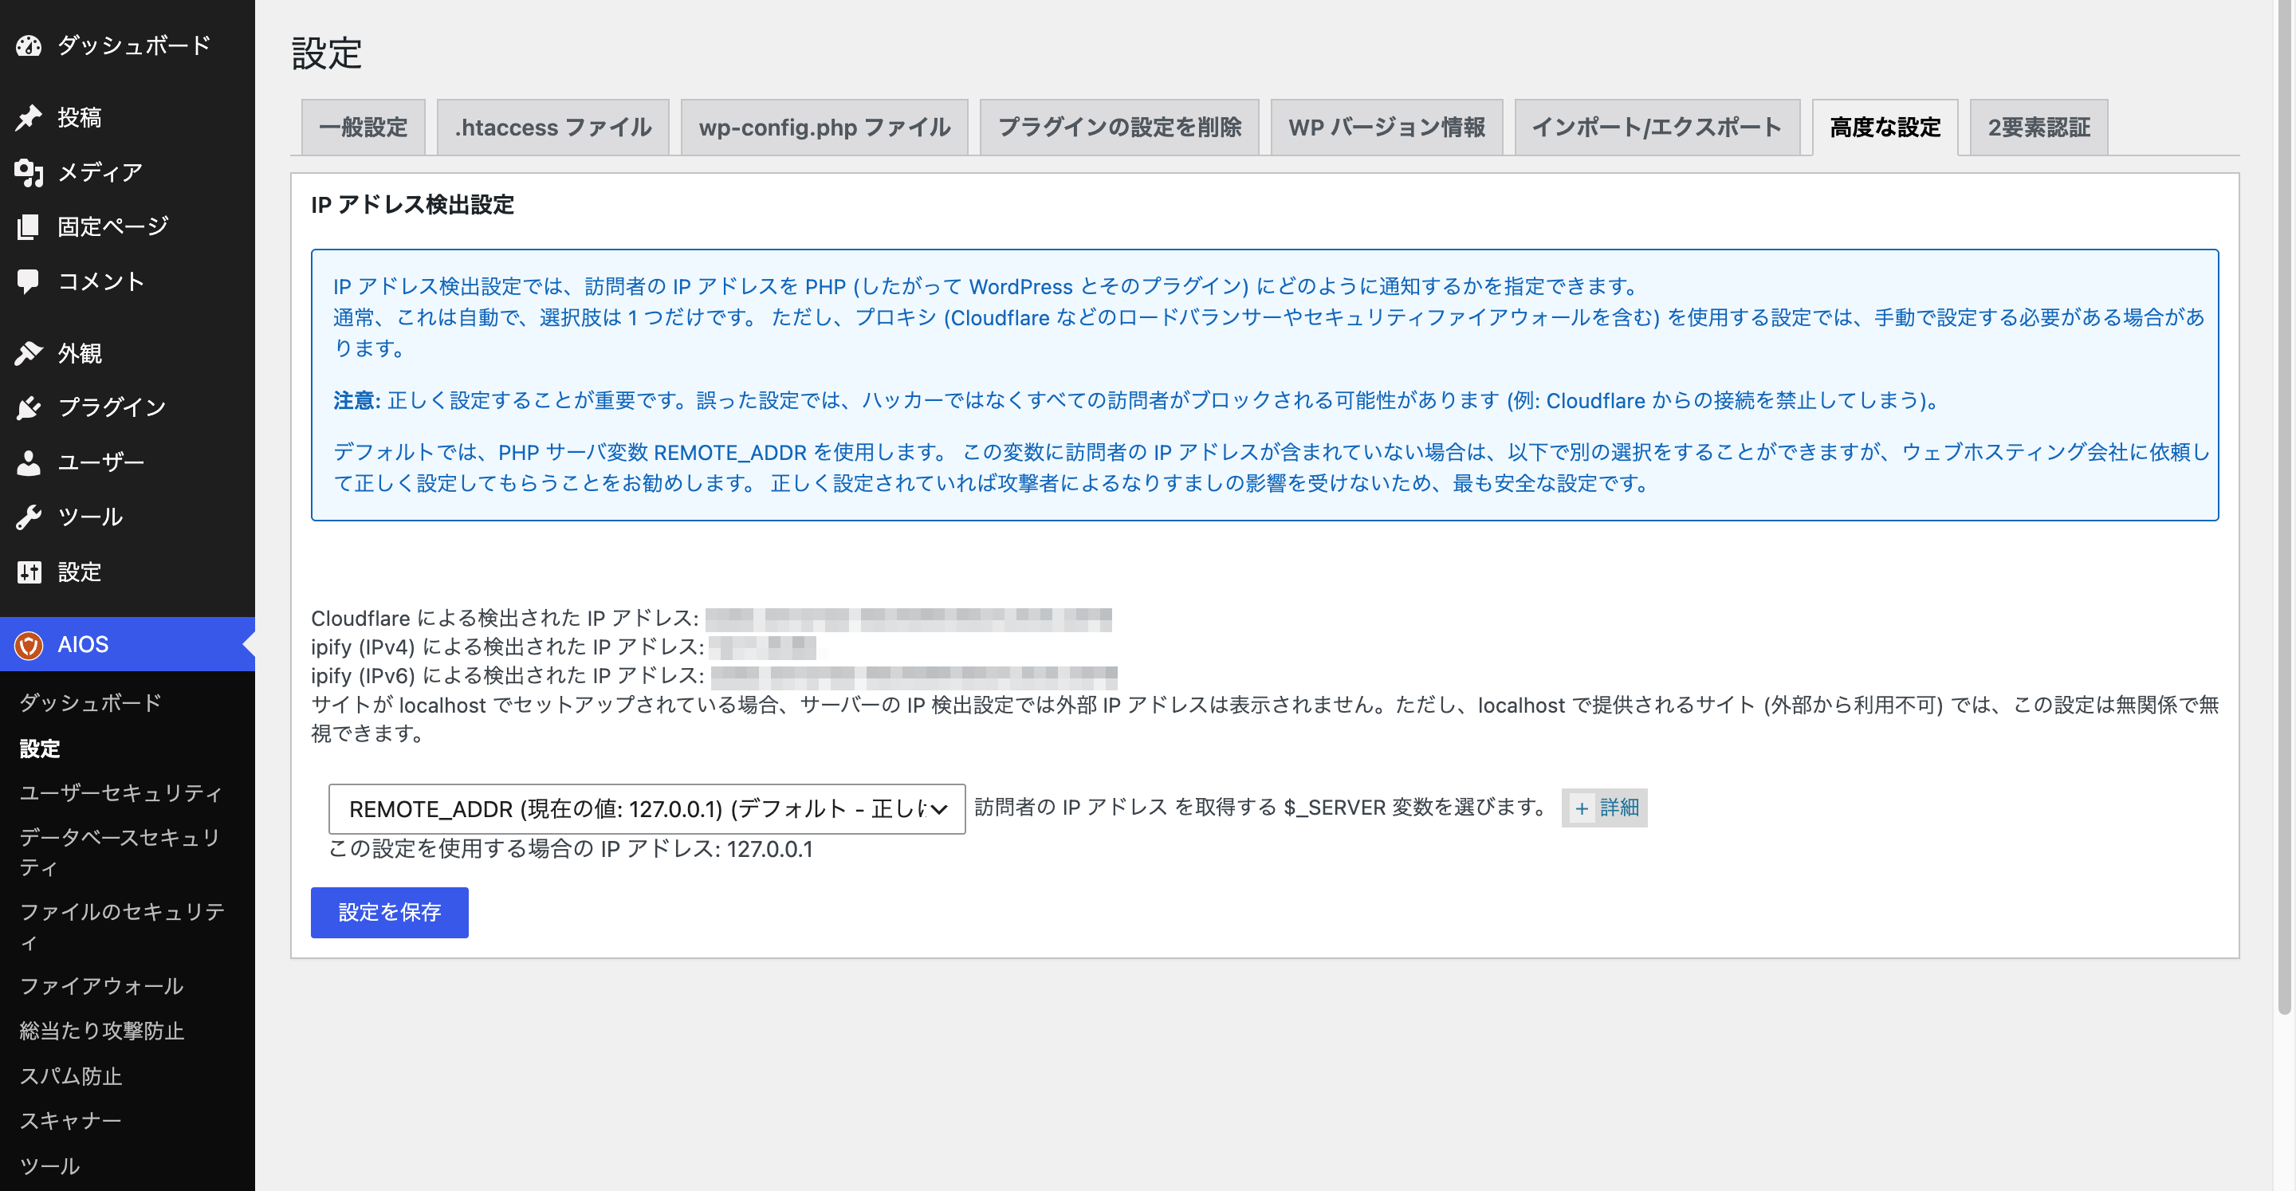
Task: Open AIOS ツール submenu link at bottom
Action: point(50,1166)
